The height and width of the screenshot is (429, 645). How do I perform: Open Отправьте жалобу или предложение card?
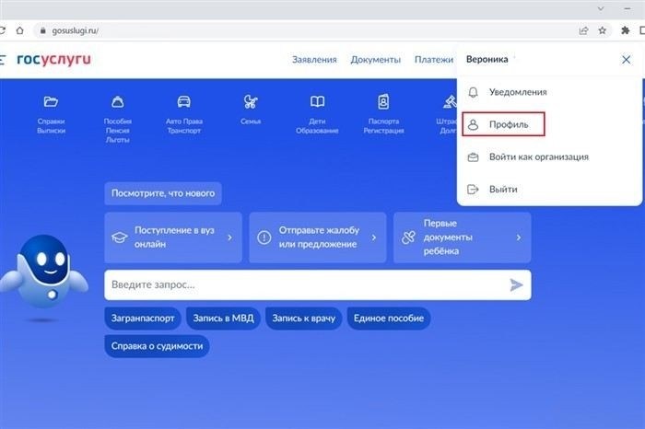318,238
